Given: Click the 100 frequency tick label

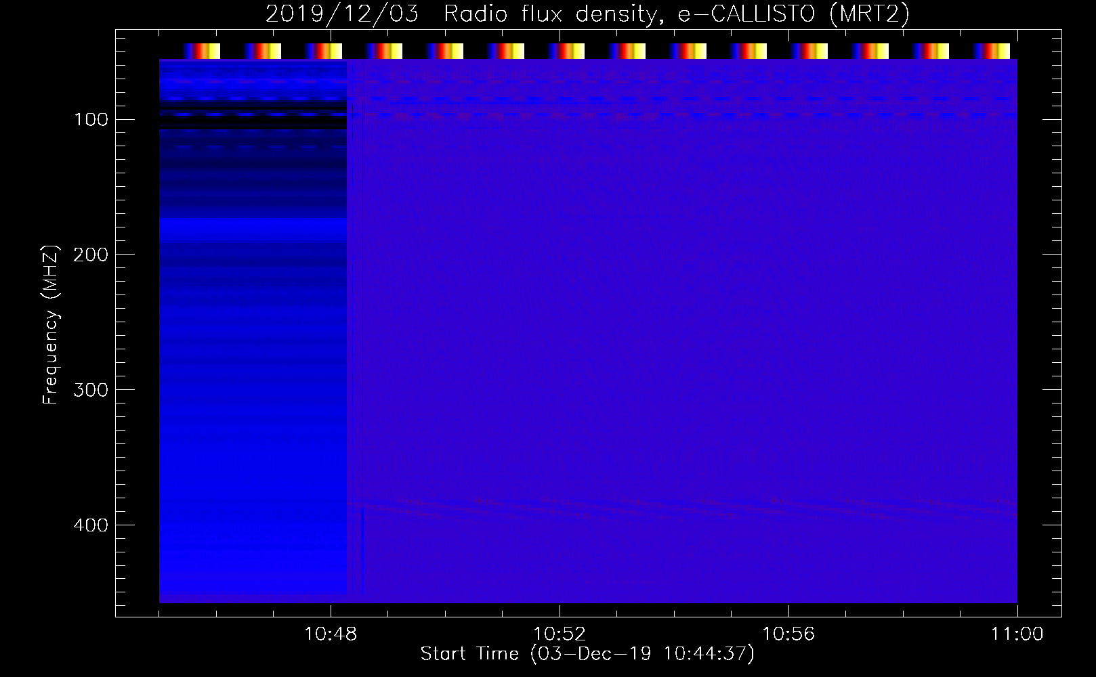Looking at the screenshot, I should point(91,120).
